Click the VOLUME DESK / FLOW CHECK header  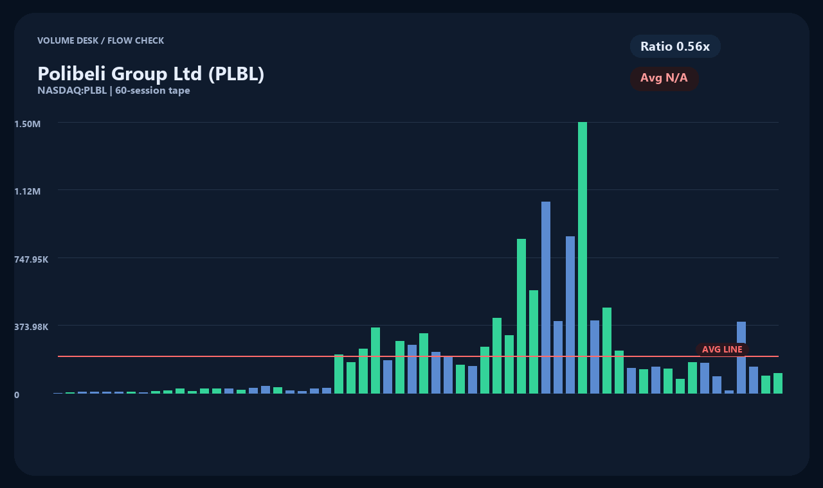coord(101,40)
